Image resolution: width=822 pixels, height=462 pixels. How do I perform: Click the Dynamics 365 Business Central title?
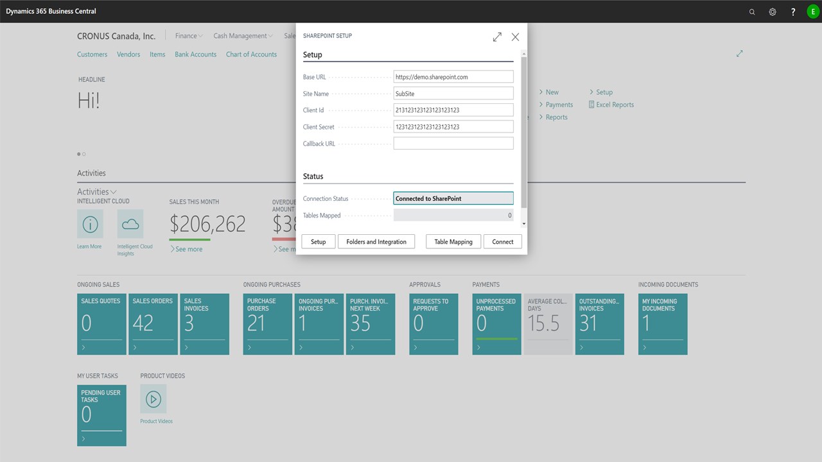[51, 12]
